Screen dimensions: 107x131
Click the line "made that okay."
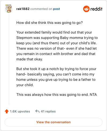pos(30,59)
